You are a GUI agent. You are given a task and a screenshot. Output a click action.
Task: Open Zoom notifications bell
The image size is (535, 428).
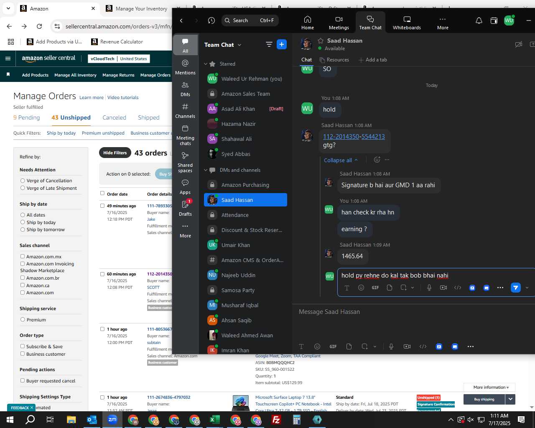[479, 20]
